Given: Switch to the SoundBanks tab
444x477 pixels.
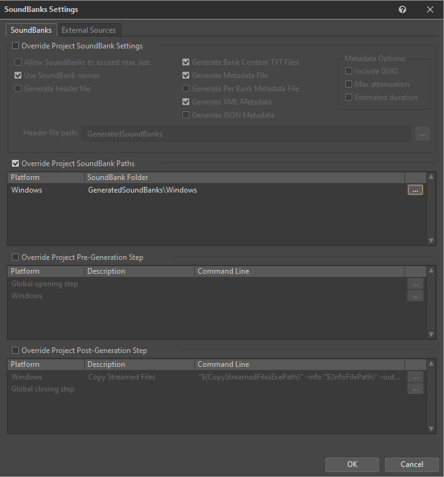Looking at the screenshot, I should 31,30.
